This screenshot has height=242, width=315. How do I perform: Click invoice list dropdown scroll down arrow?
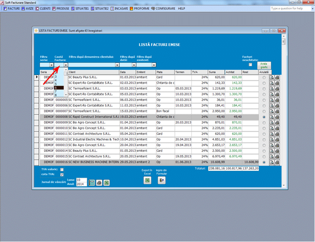point(66,95)
